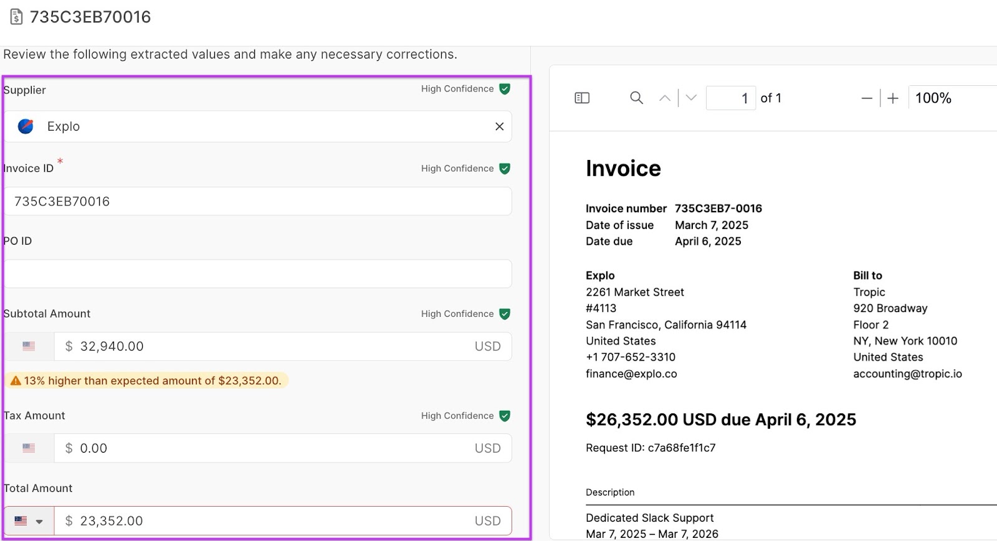The width and height of the screenshot is (997, 541).
Task: Zoom out of the PDF document
Action: pos(867,98)
